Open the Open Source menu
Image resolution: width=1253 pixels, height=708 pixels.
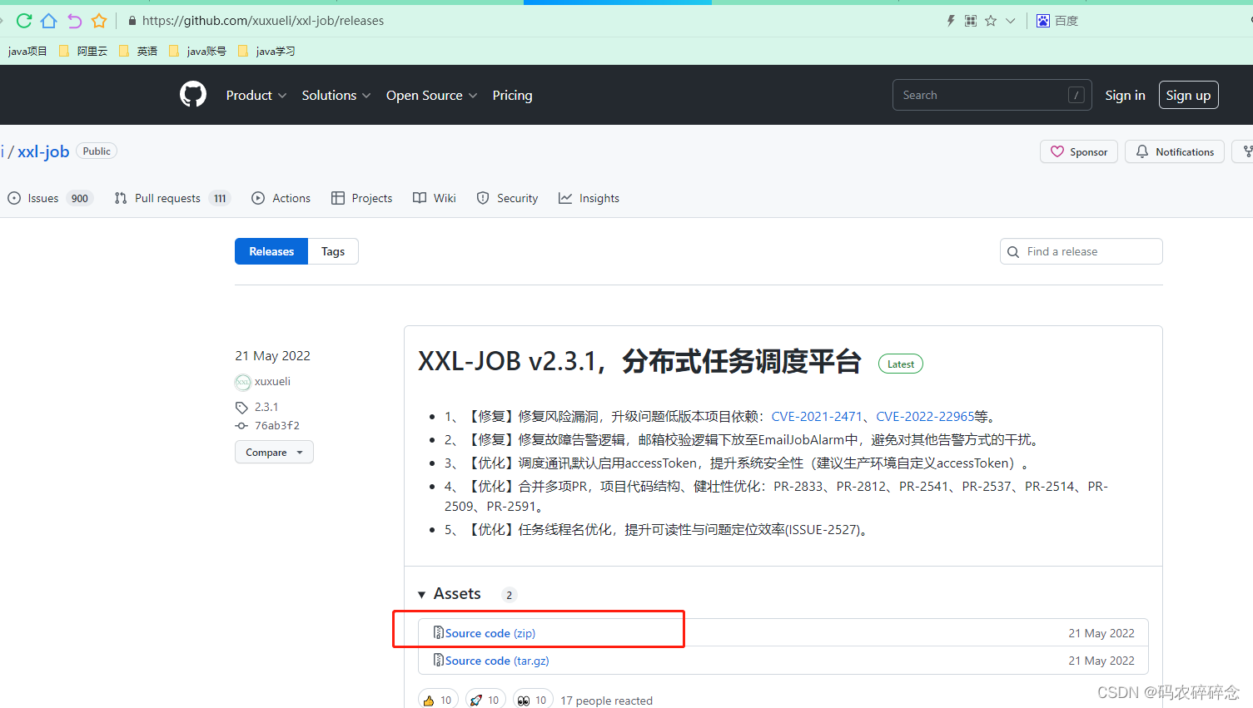coord(431,95)
